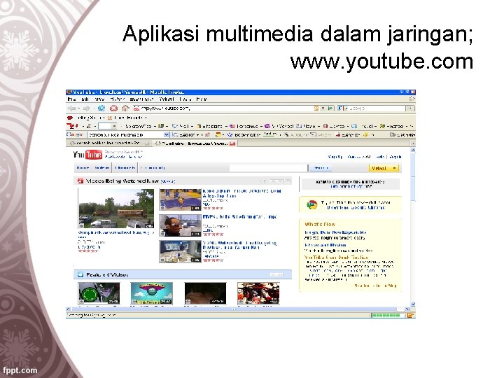
Task: Click the scroll down arrow of the vertical scrollbar
Action: click(x=413, y=304)
